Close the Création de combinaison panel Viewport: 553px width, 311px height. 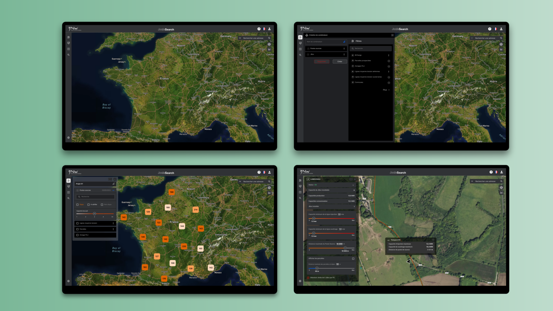(392, 35)
